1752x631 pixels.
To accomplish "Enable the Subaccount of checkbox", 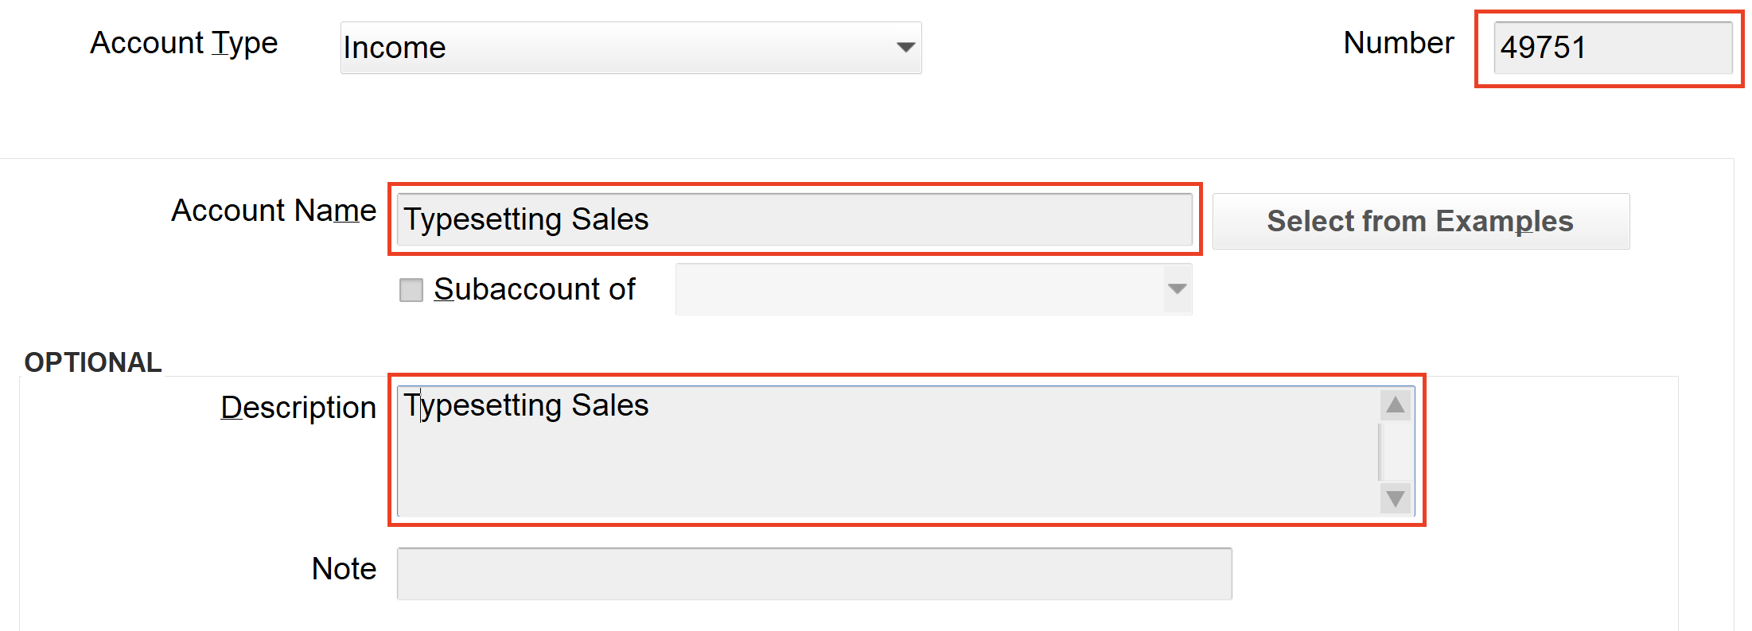I will click(x=411, y=290).
